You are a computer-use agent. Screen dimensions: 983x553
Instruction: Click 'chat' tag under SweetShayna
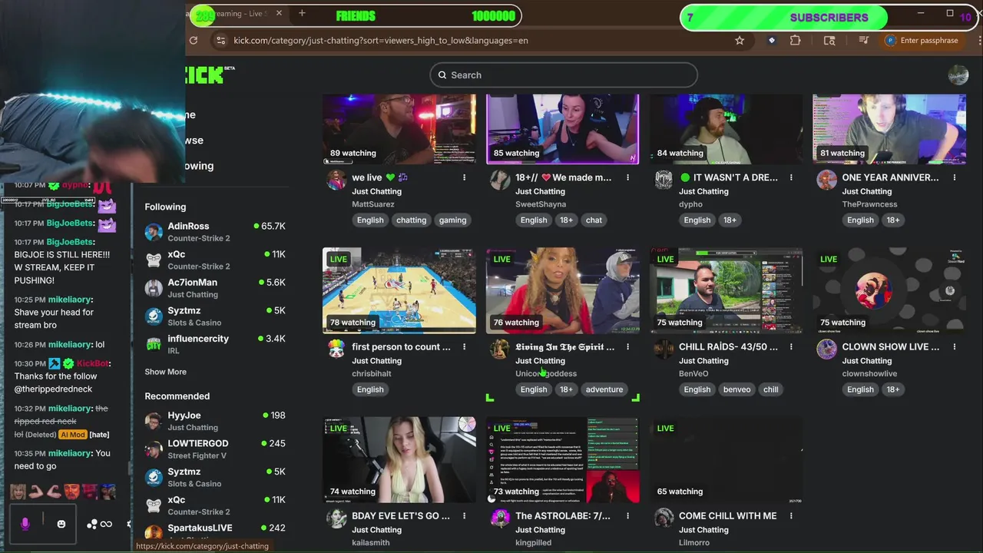point(594,220)
